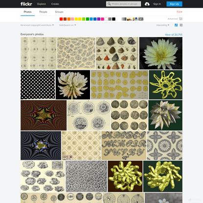Switch to the Groups tab
Viewport: 203px width, 203px height.
(59, 12)
